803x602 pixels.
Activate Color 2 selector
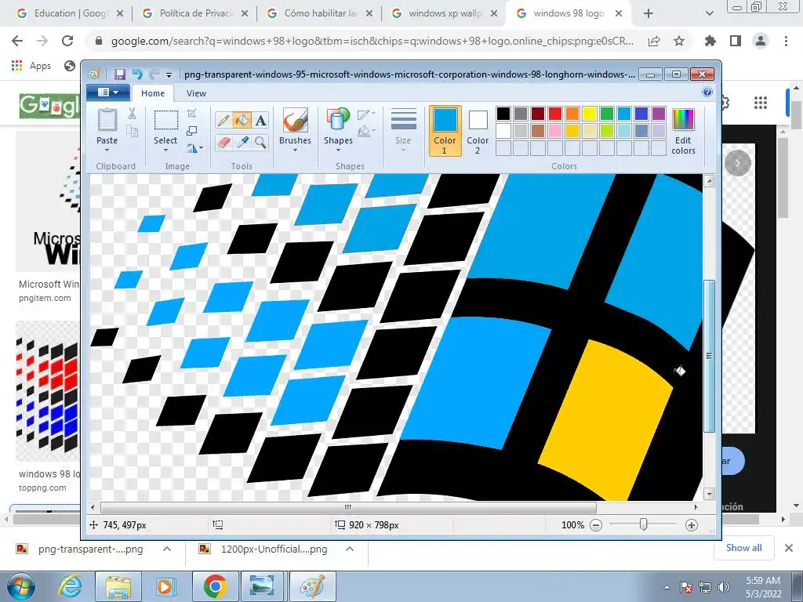pos(478,131)
